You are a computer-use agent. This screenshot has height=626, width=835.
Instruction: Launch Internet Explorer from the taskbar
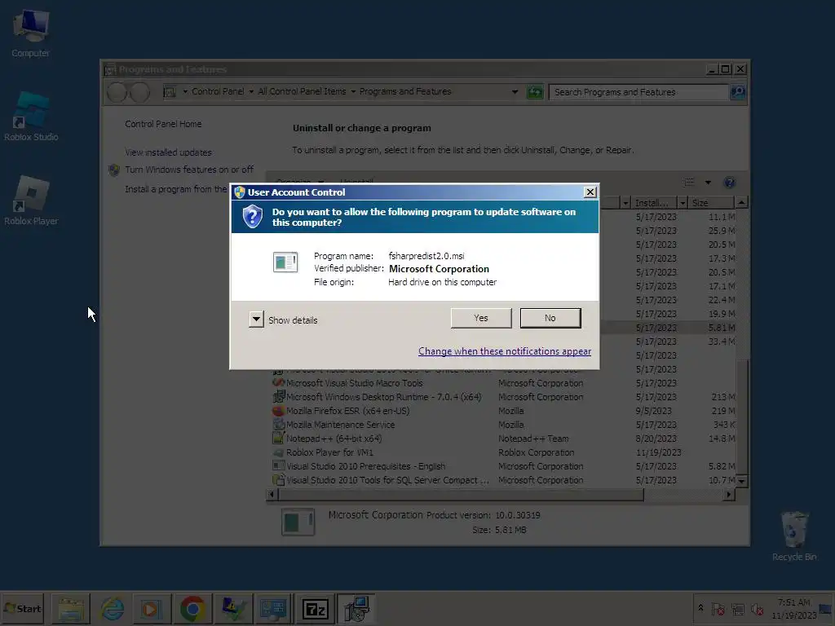pos(112,609)
